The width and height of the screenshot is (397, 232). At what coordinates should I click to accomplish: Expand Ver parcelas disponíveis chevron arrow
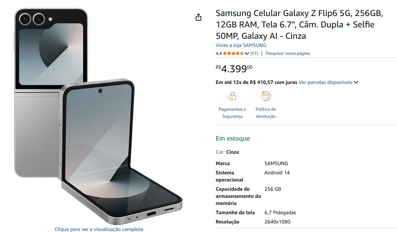[356, 82]
